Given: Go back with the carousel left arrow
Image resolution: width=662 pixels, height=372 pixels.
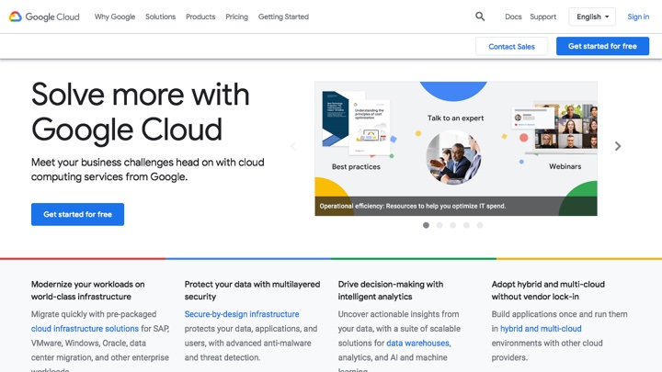Looking at the screenshot, I should click(x=293, y=146).
